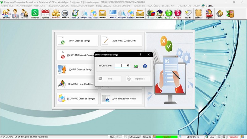The image size is (247, 139).
Task: Open the CADASTROS menu
Action: 7,6
